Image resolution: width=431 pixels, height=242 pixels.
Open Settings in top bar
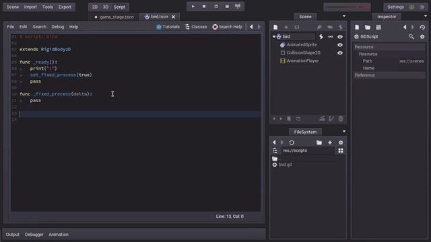(x=395, y=7)
